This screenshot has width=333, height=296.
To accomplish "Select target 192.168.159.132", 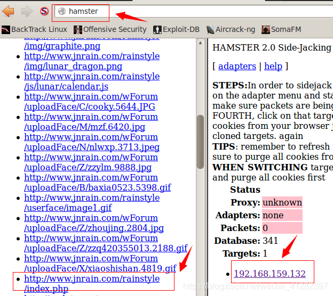I will [x=269, y=274].
